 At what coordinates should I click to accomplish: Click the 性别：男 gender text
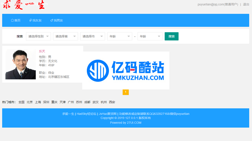coord(45,57)
